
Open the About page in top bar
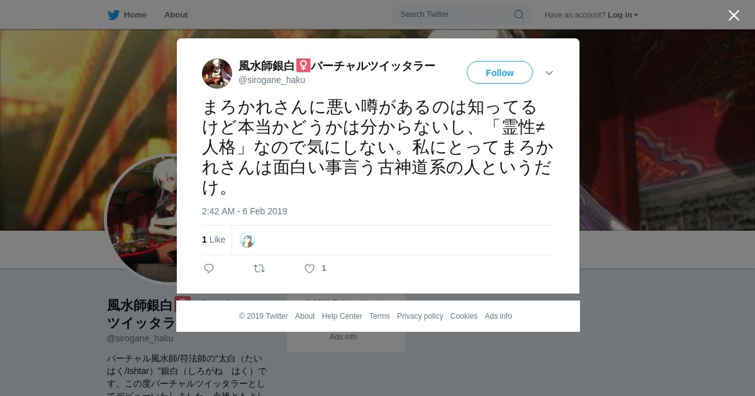tap(176, 15)
